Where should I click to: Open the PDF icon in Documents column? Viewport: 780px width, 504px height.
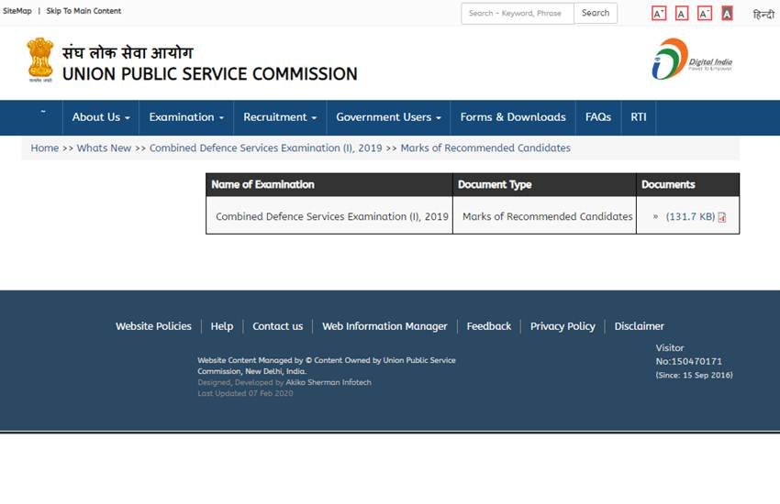tap(722, 217)
